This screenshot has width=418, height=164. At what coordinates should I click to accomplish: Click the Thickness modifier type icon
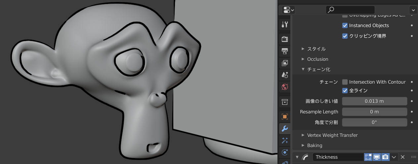click(306, 157)
